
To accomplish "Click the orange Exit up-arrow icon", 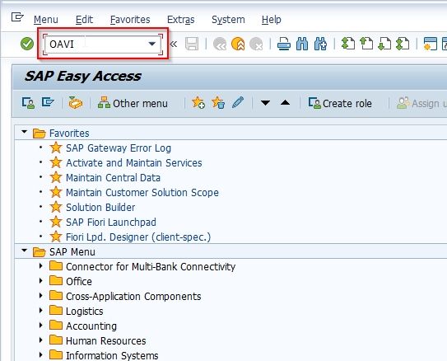I will coord(238,45).
